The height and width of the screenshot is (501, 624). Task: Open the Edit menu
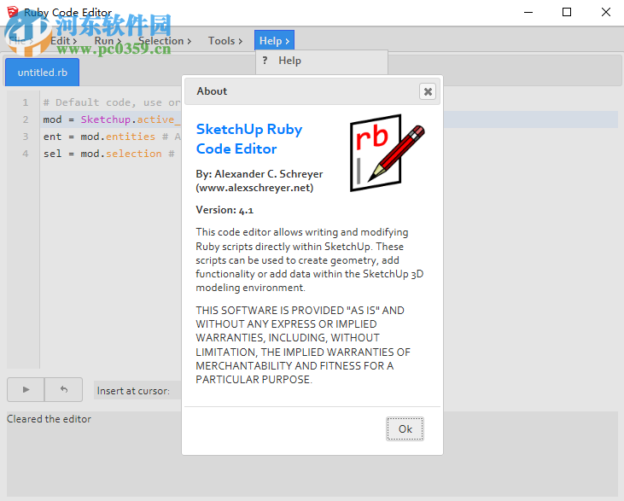(x=63, y=41)
